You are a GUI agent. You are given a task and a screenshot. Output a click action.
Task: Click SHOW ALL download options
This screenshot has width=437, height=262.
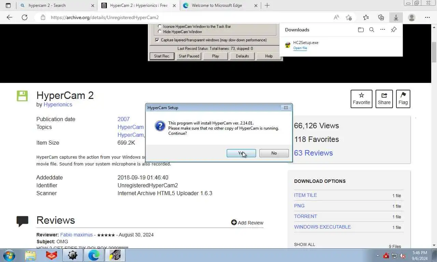(305, 244)
